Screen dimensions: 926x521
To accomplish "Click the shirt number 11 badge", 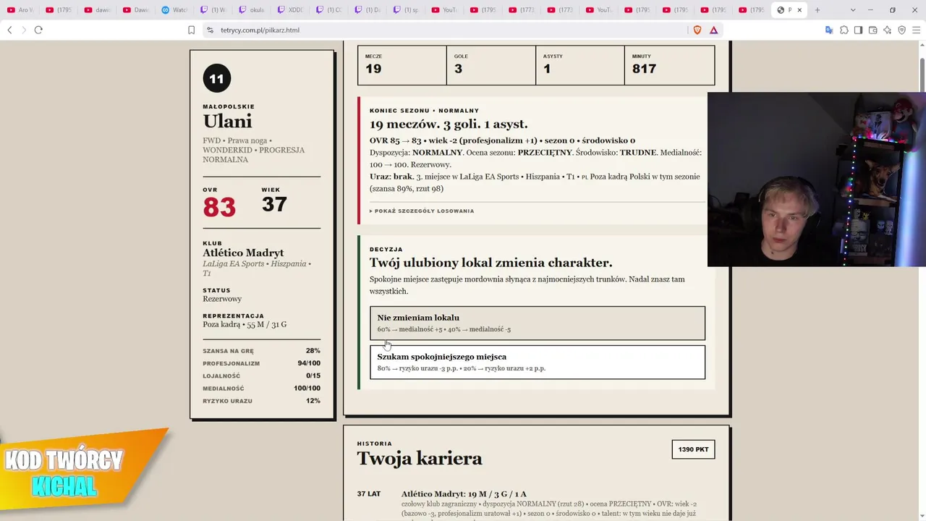I will (x=216, y=78).
